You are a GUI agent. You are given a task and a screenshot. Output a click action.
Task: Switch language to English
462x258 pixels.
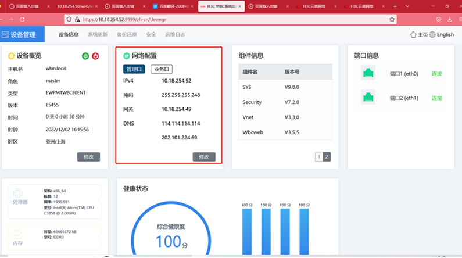[x=445, y=34]
